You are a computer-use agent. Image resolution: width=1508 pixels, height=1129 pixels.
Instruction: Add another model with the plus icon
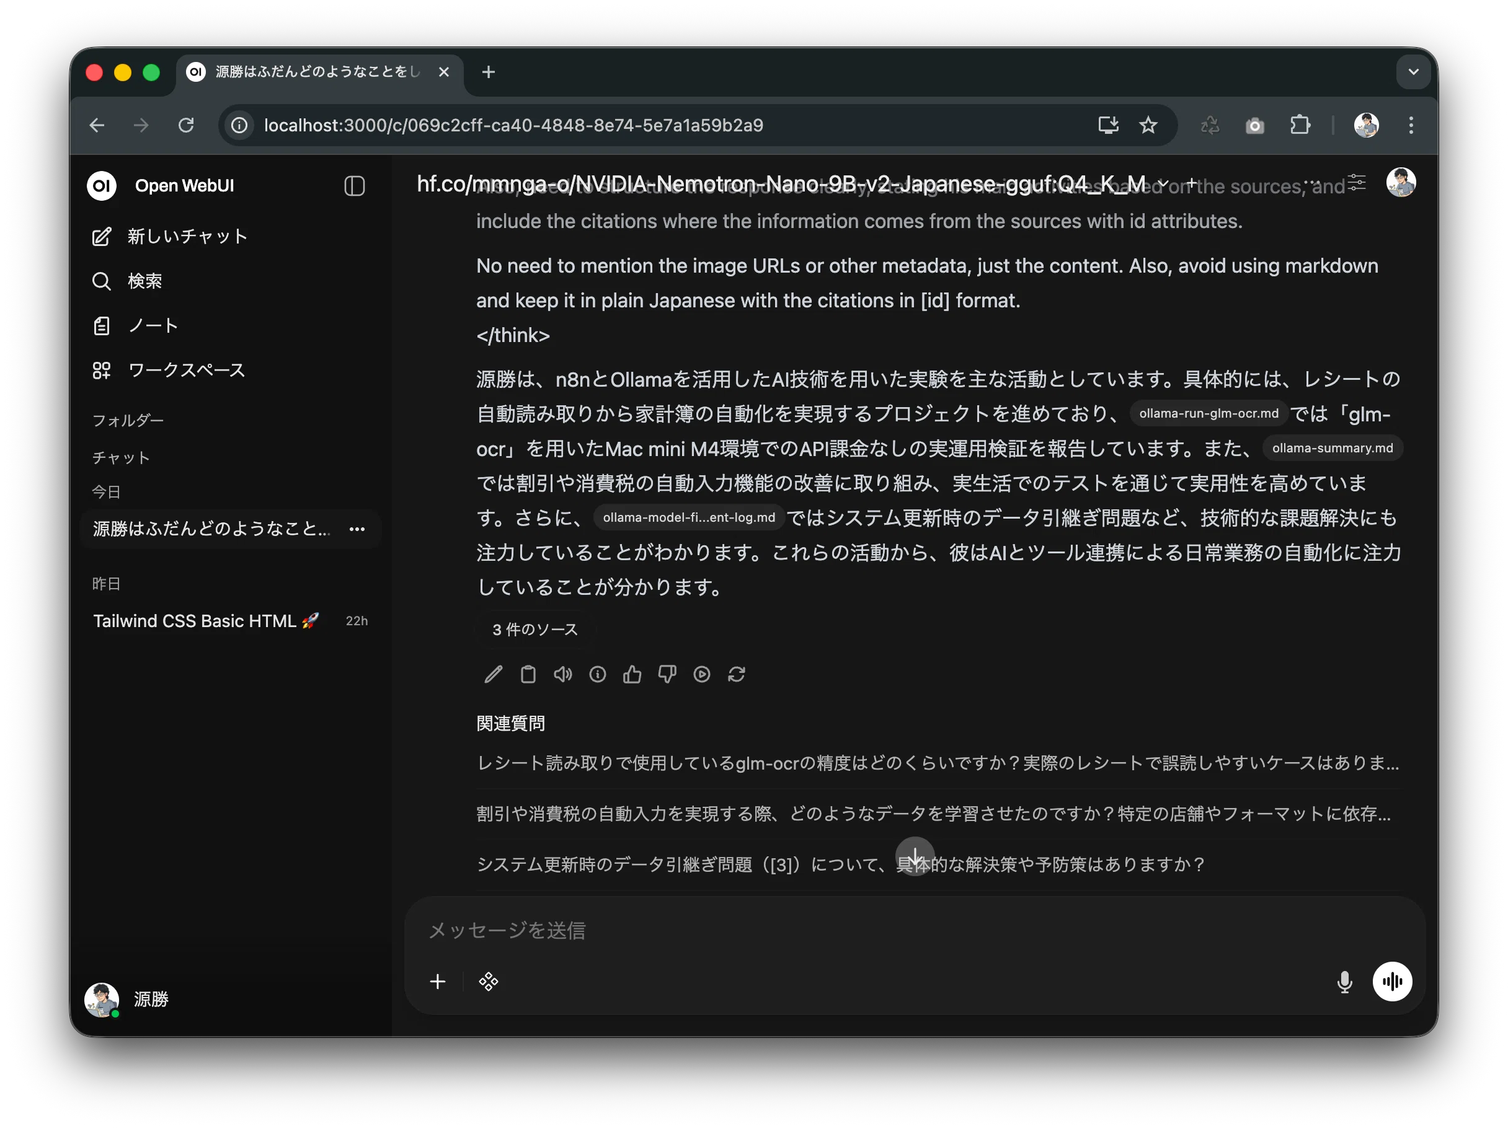(1191, 183)
